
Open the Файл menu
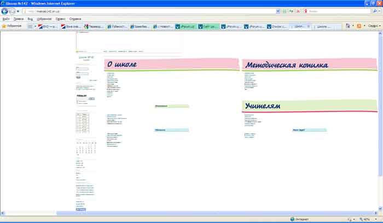[6, 19]
